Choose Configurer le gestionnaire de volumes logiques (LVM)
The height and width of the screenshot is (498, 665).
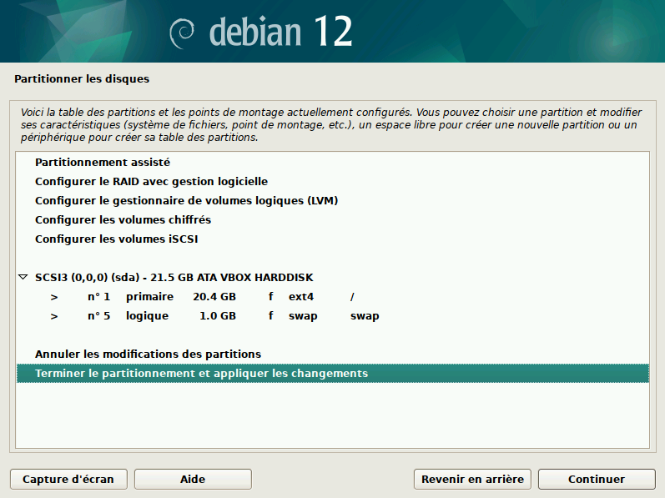point(333,200)
